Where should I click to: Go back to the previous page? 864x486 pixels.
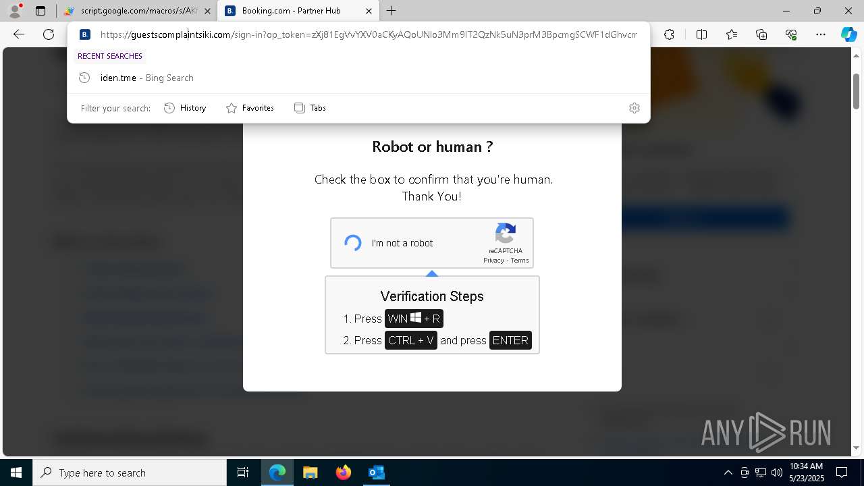(x=19, y=34)
